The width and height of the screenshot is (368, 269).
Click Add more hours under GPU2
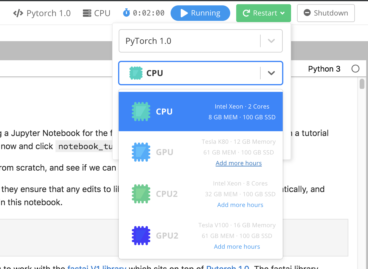237,247
